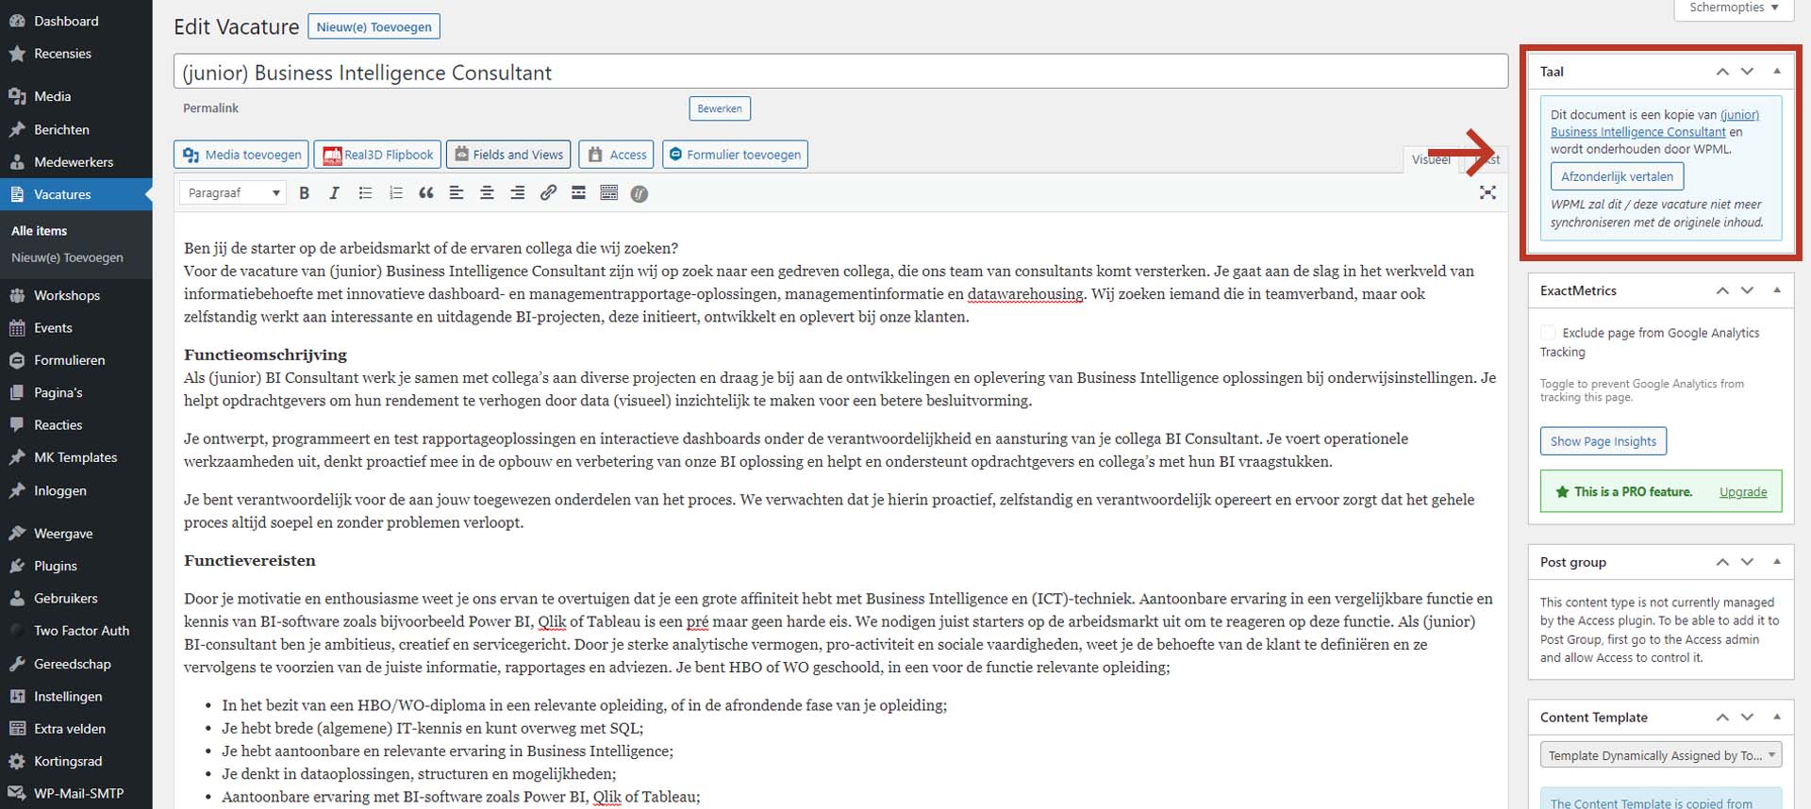Click the Media toevoegen button
The height and width of the screenshot is (809, 1811).
(243, 155)
